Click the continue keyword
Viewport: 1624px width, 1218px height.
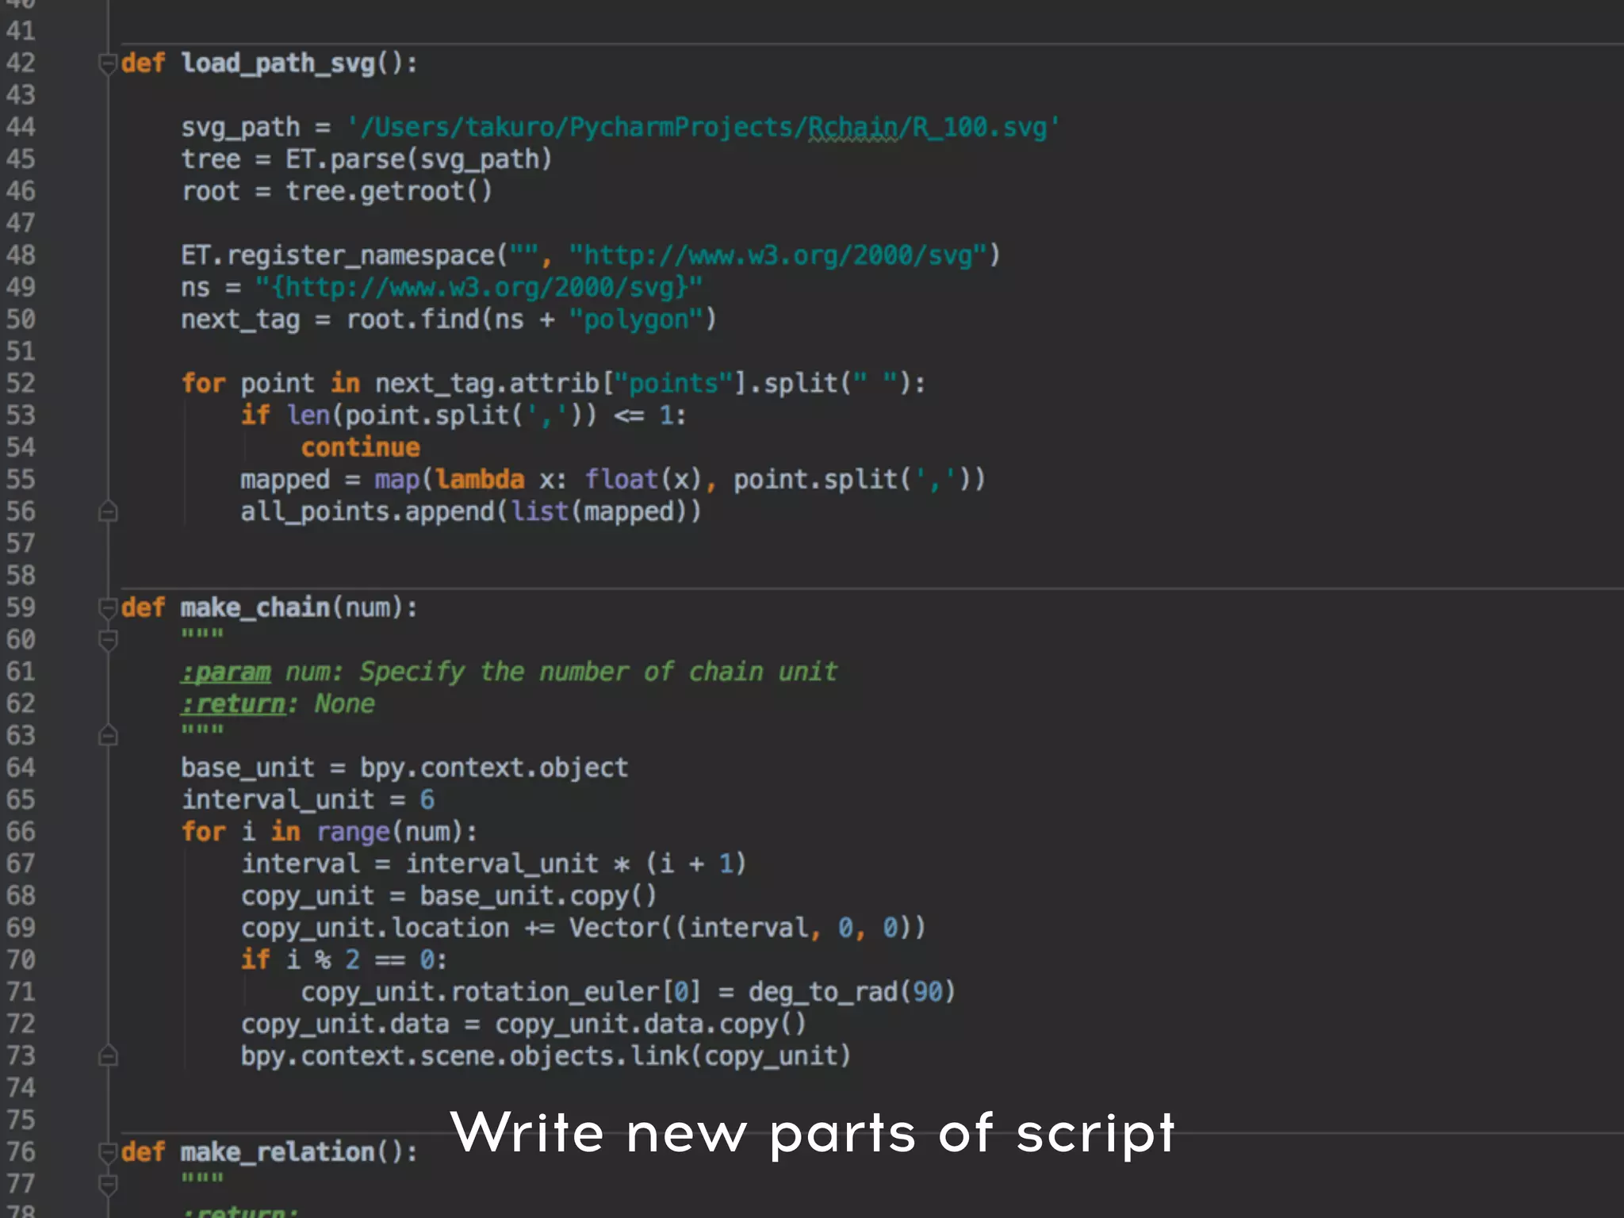click(361, 447)
